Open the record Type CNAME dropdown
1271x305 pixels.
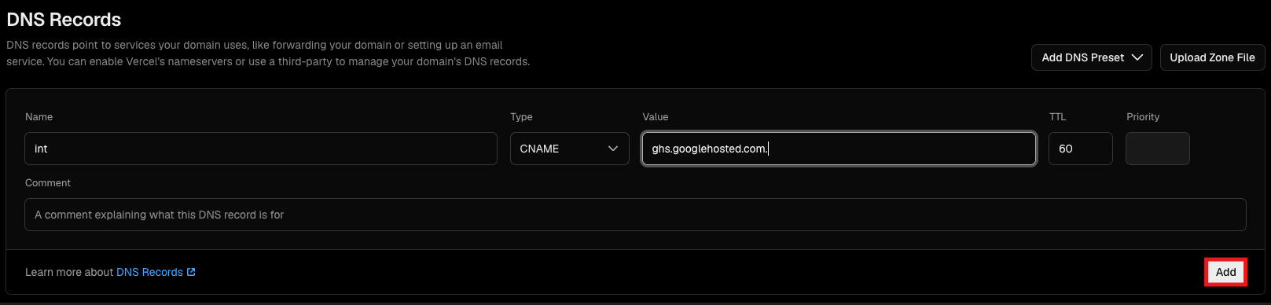click(x=569, y=149)
